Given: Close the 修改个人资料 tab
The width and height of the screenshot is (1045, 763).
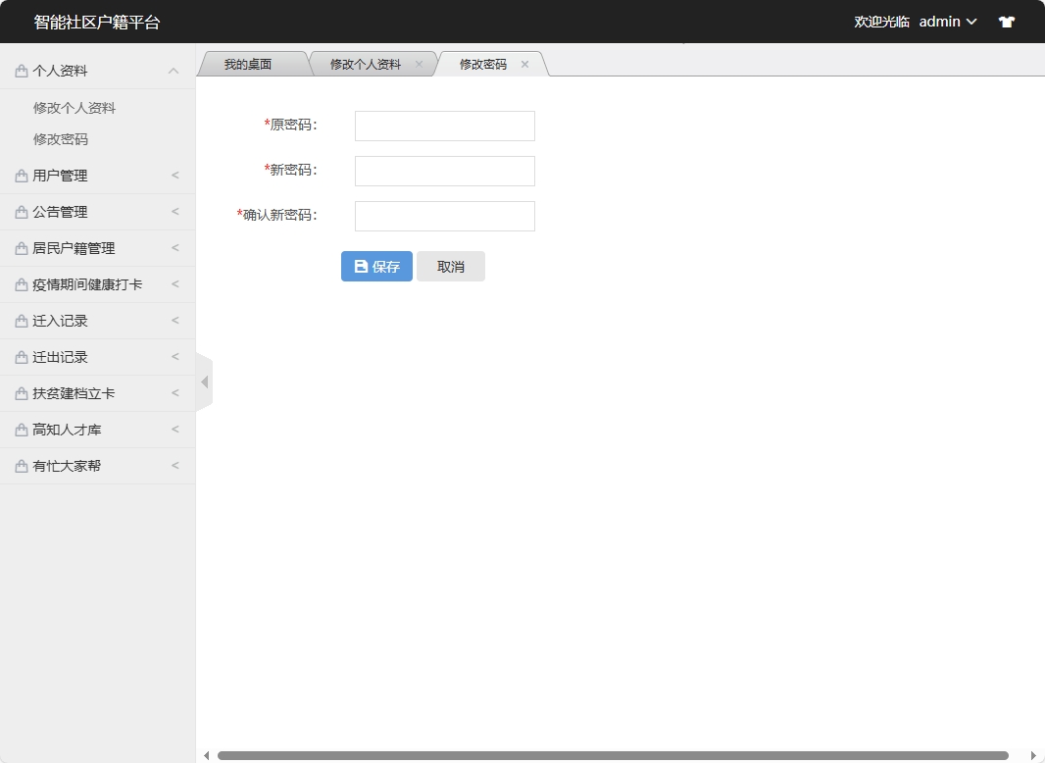Looking at the screenshot, I should (419, 64).
